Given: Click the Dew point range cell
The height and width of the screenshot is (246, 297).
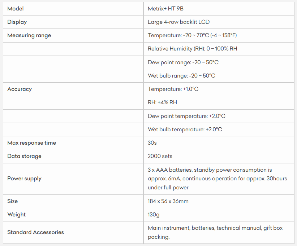Looking at the screenshot, I should [x=183, y=62].
